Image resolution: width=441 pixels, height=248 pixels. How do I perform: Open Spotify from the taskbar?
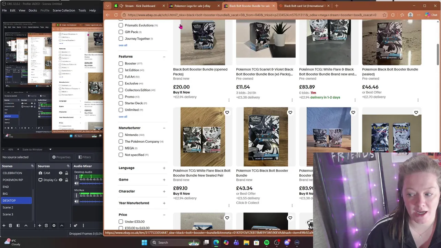tap(267, 242)
